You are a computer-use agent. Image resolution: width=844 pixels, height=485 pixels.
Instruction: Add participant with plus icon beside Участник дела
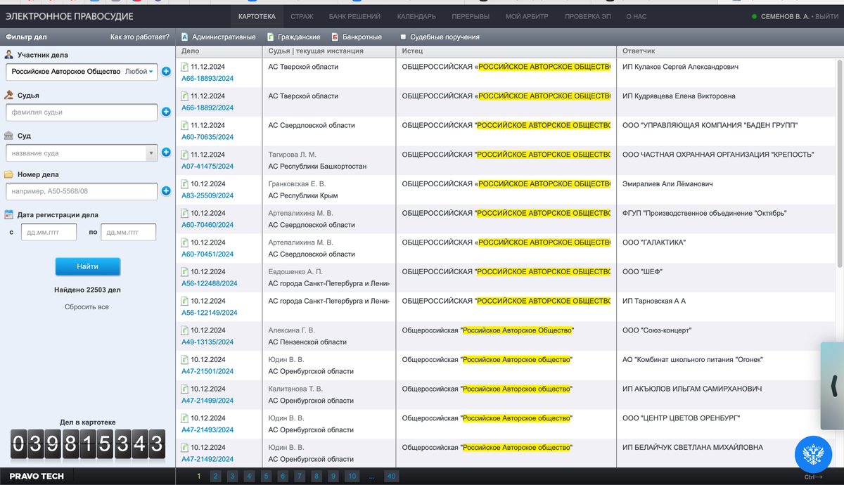click(x=166, y=71)
